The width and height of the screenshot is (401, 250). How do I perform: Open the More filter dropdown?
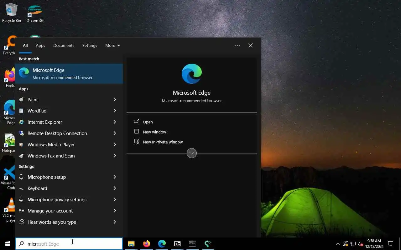[113, 45]
